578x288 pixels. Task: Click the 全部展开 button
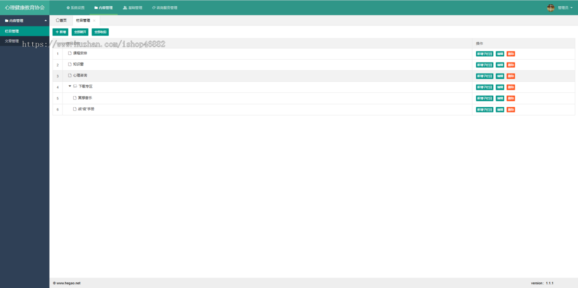[80, 32]
